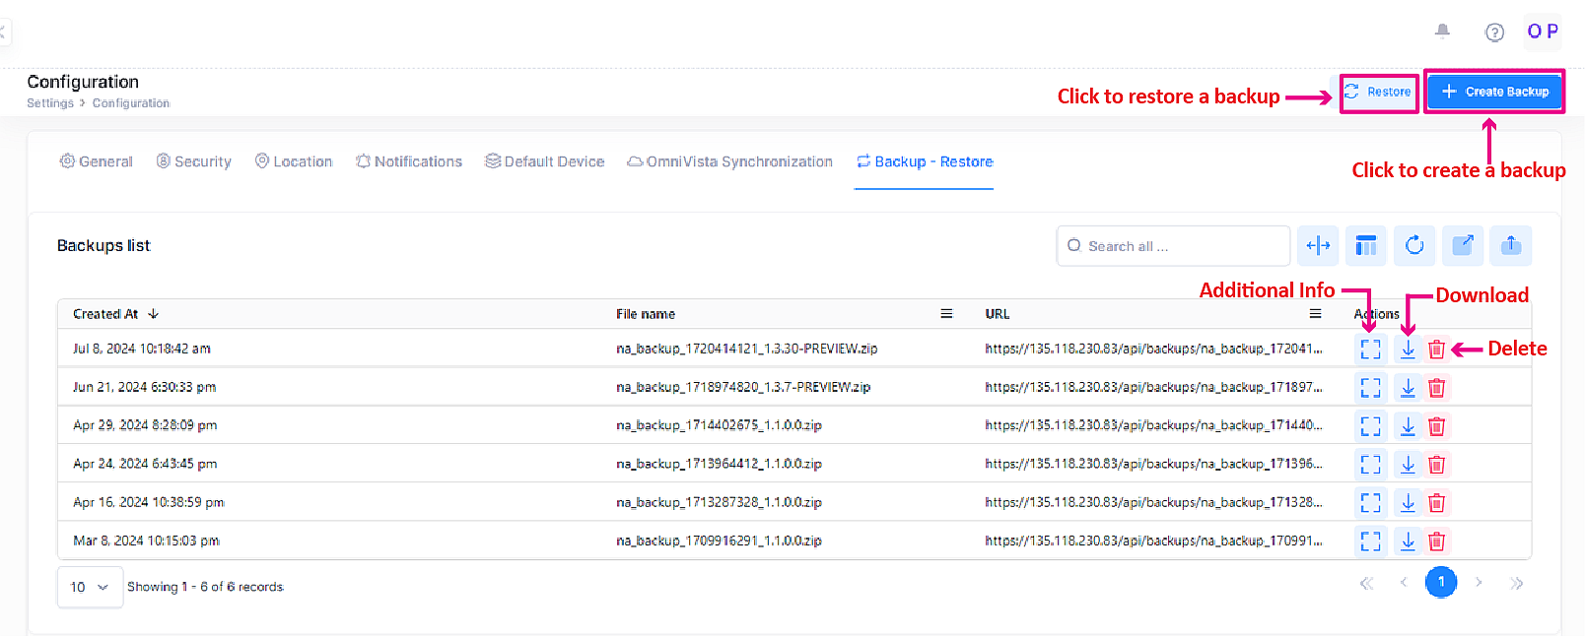This screenshot has width=1585, height=637.
Task: Click the Restore button
Action: [x=1378, y=92]
